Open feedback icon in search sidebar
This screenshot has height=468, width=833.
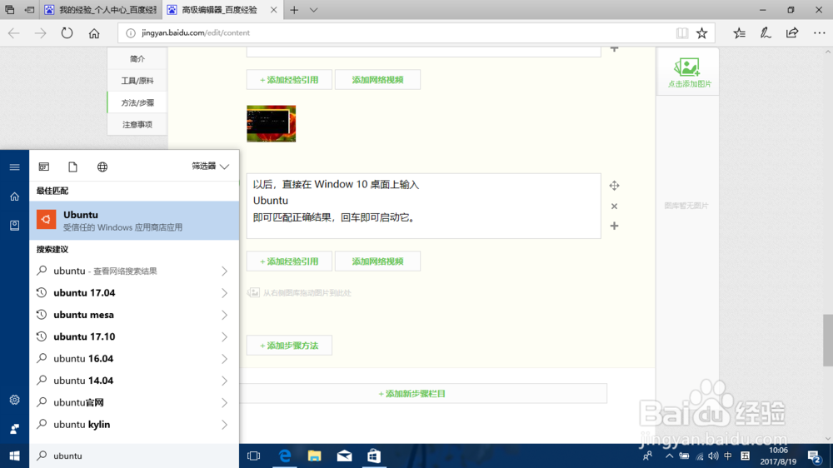(x=14, y=429)
